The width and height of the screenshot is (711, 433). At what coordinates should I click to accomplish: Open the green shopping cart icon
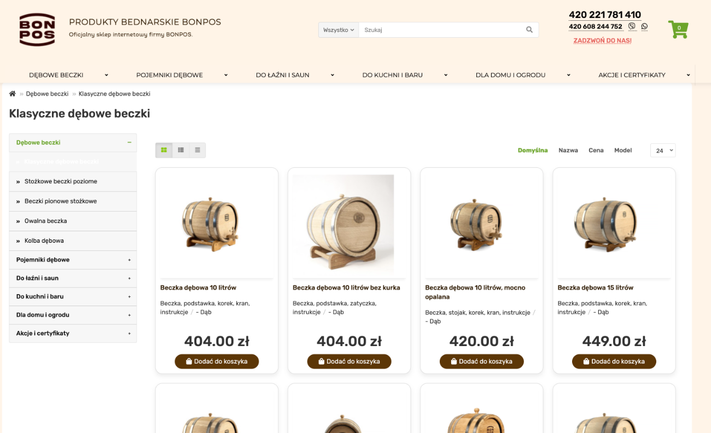[x=678, y=30]
